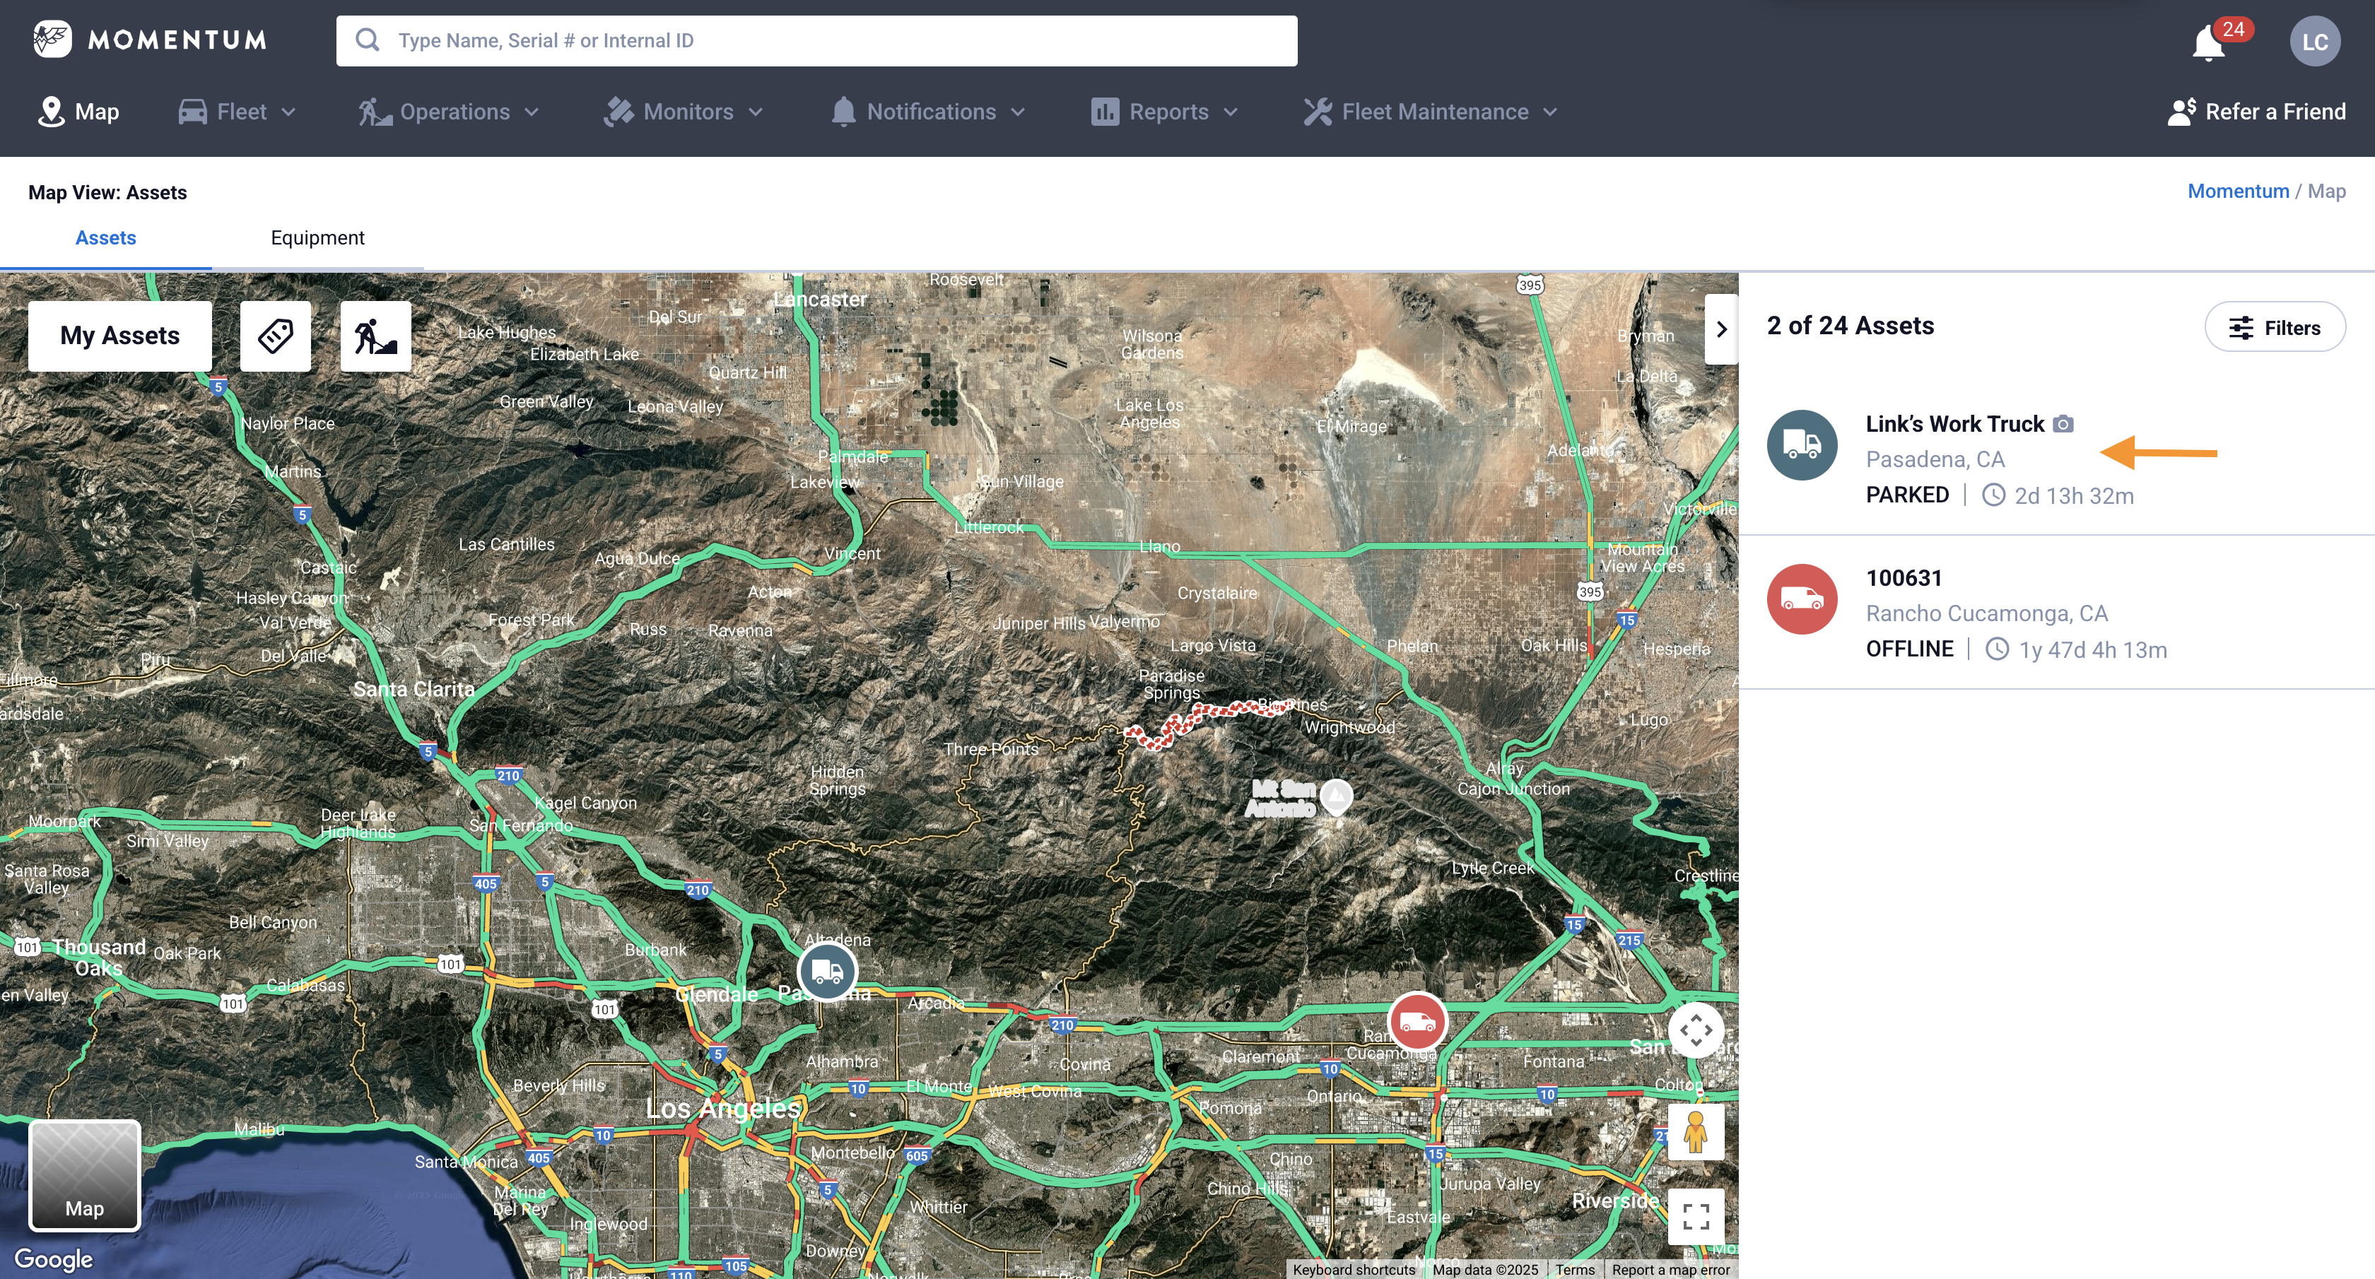Click the worker digging operations map button
This screenshot has height=1279, width=2375.
click(375, 336)
